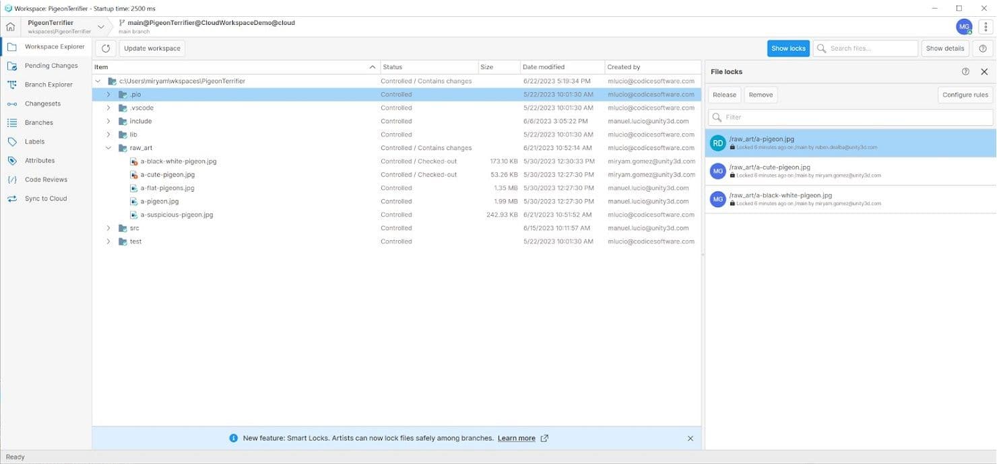Collapse the raw_art folder
The image size is (997, 464).
click(x=108, y=148)
